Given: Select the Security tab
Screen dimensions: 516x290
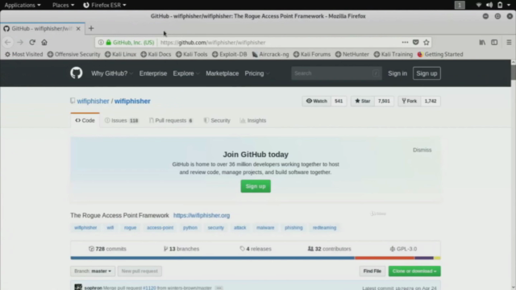Looking at the screenshot, I should pyautogui.click(x=217, y=120).
